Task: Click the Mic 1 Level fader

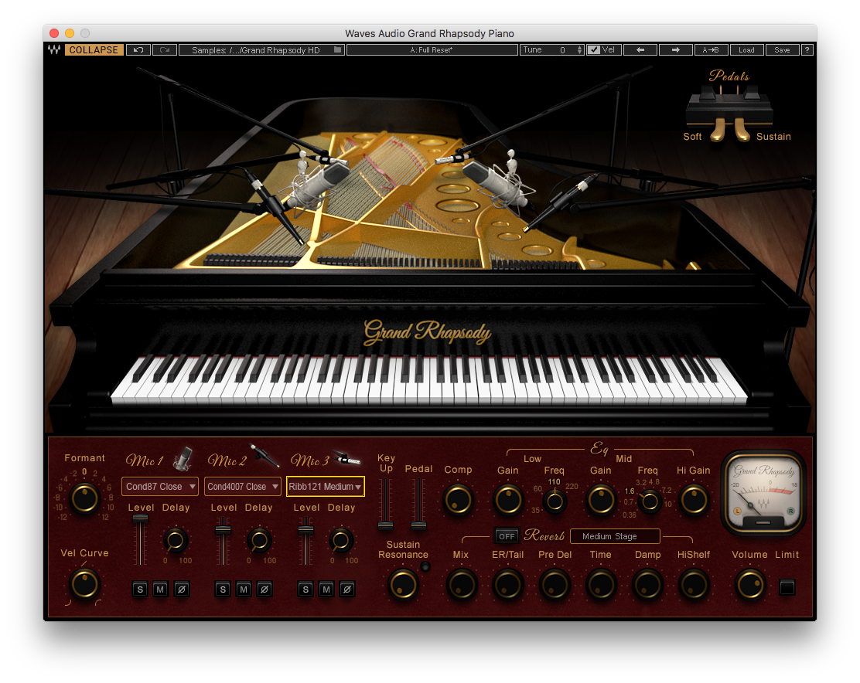Action: click(141, 518)
